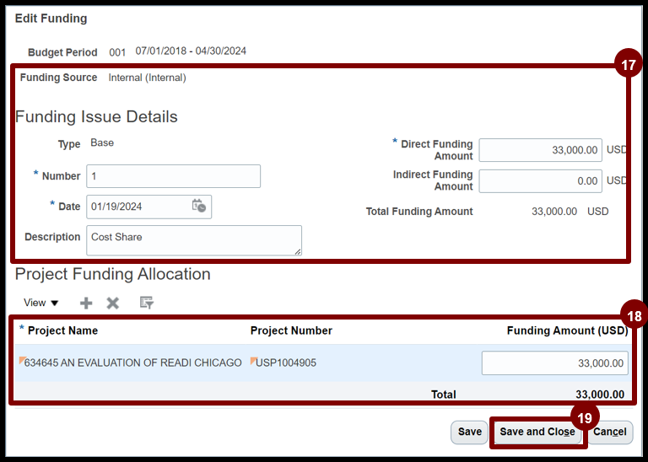The image size is (648, 462).
Task: Click into the Date field
Action: click(x=137, y=207)
